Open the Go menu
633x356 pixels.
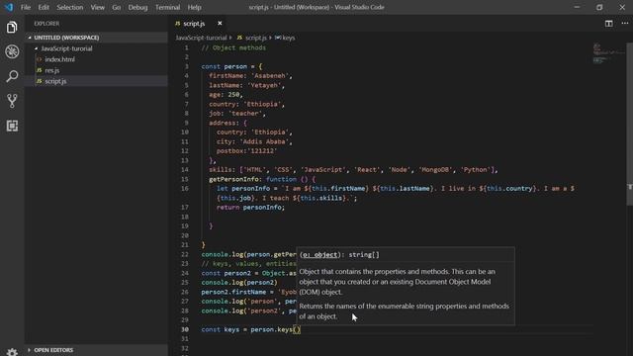click(x=117, y=7)
